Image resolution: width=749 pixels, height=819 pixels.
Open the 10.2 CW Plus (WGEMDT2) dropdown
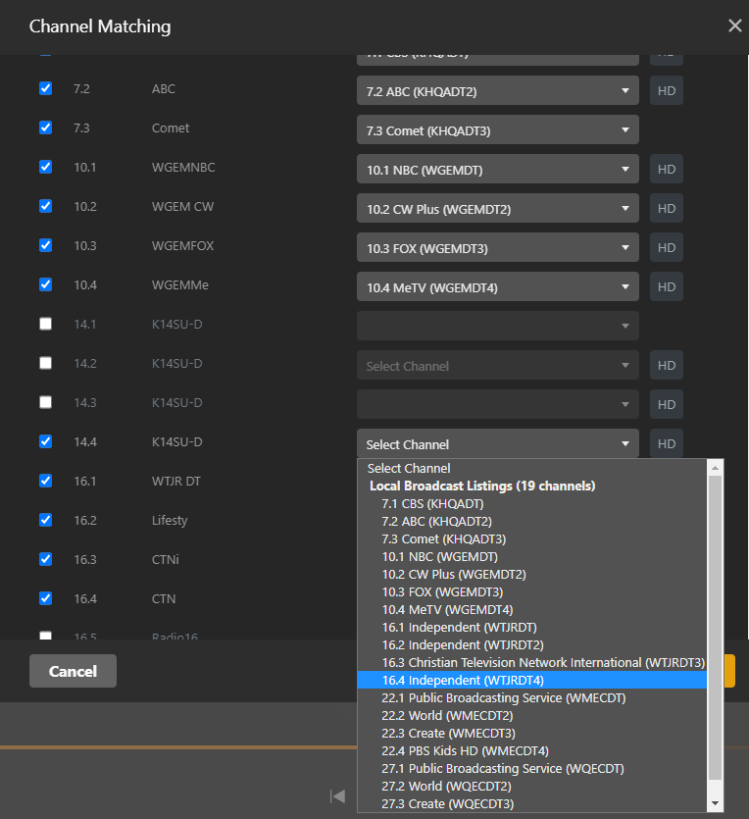pyautogui.click(x=498, y=208)
